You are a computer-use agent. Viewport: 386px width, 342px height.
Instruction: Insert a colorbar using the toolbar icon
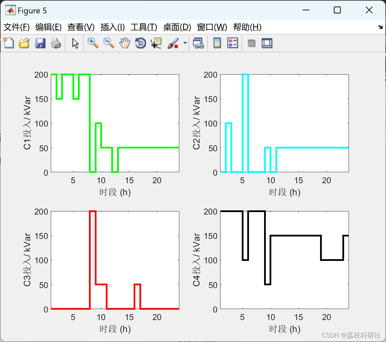[x=217, y=43]
